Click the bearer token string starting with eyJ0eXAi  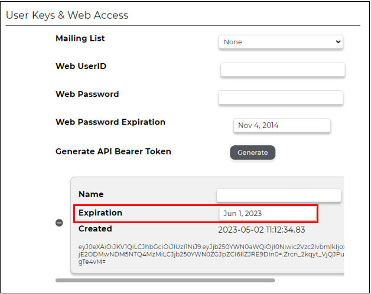click(x=211, y=254)
